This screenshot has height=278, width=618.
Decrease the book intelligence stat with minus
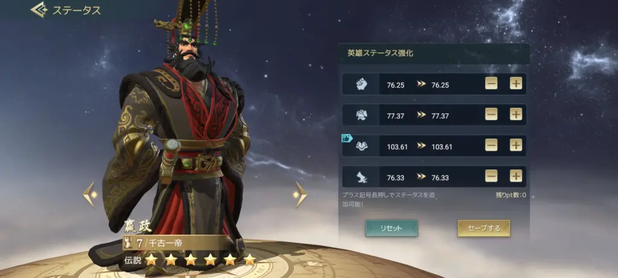pyautogui.click(x=491, y=145)
